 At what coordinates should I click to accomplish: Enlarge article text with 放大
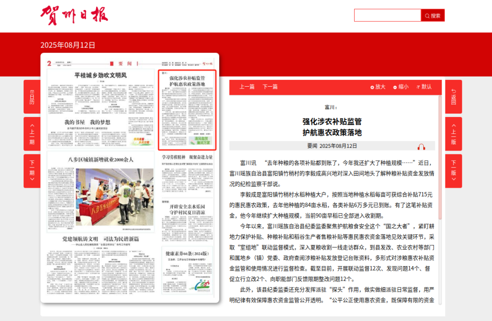pos(378,87)
